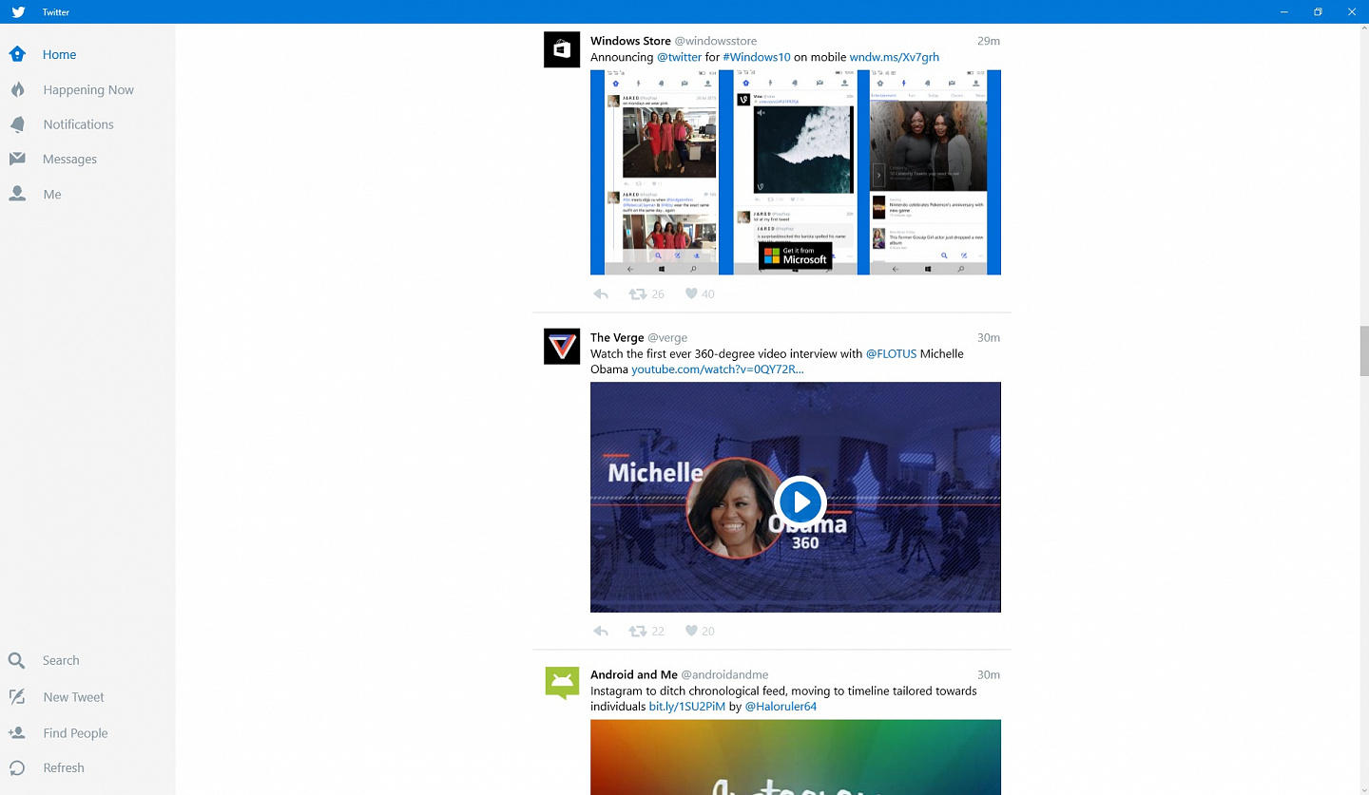Image resolution: width=1369 pixels, height=795 pixels.
Task: Open the Me profile icon
Action: (17, 194)
